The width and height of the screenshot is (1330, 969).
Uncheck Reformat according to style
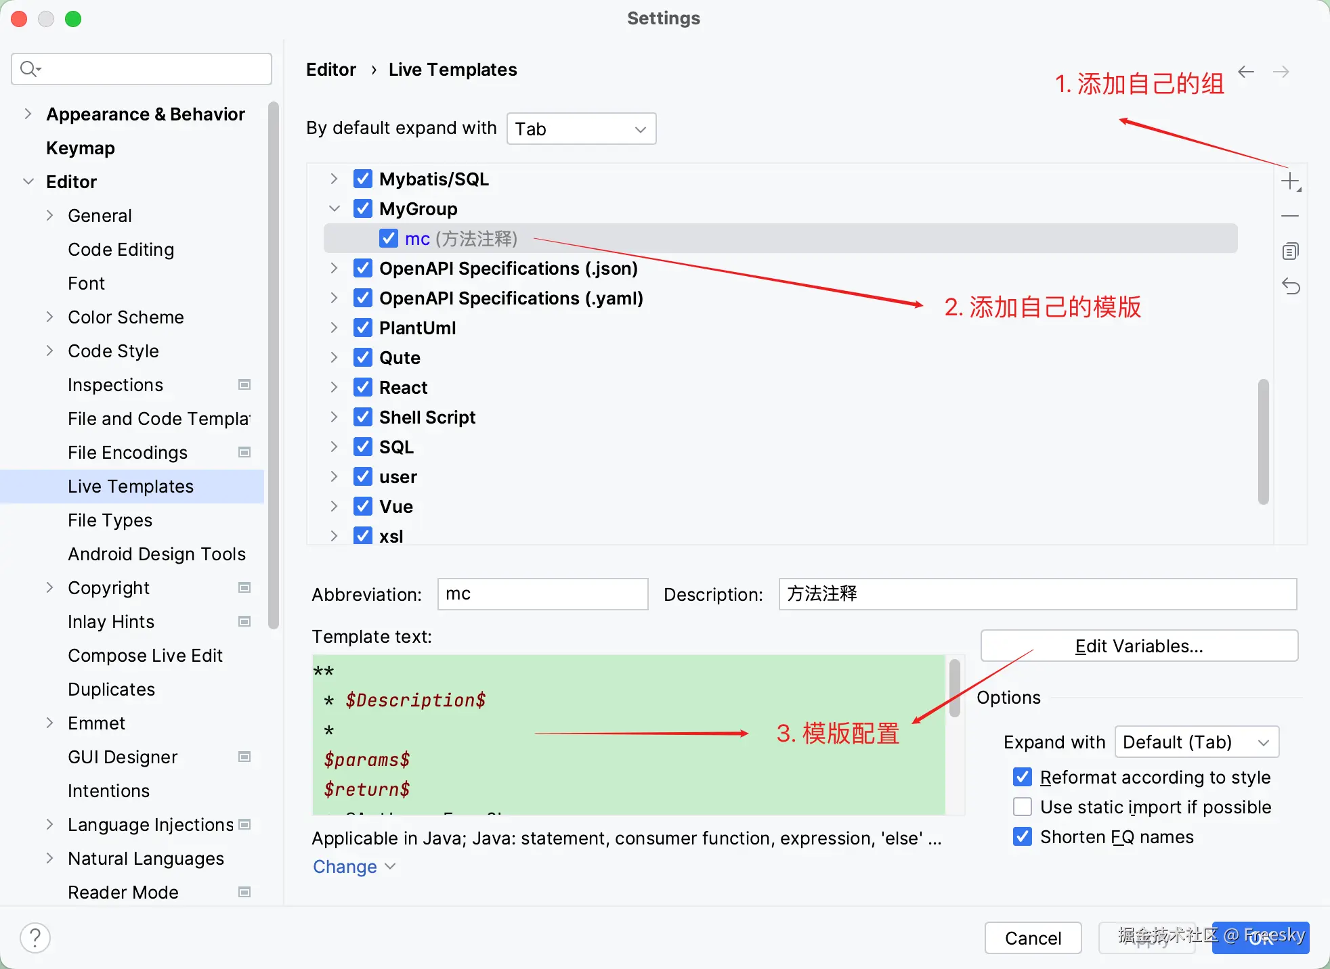click(x=1023, y=777)
